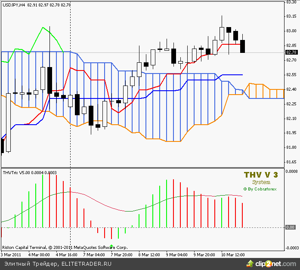Click the current price tag 82.78
This screenshot has width=300, height=270.
point(291,52)
